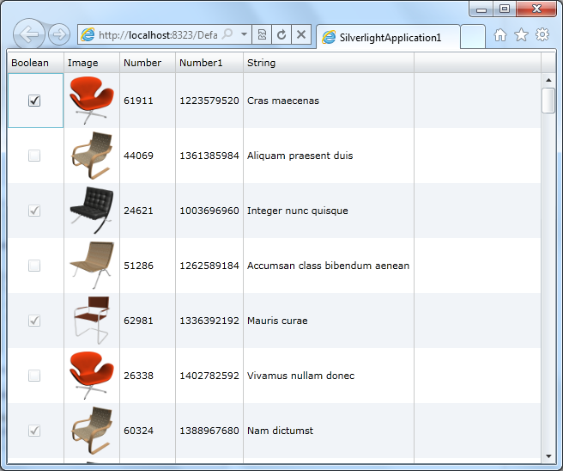Uncheck the checkbox in Cras maecenas row
563x471 pixels.
pyautogui.click(x=34, y=101)
